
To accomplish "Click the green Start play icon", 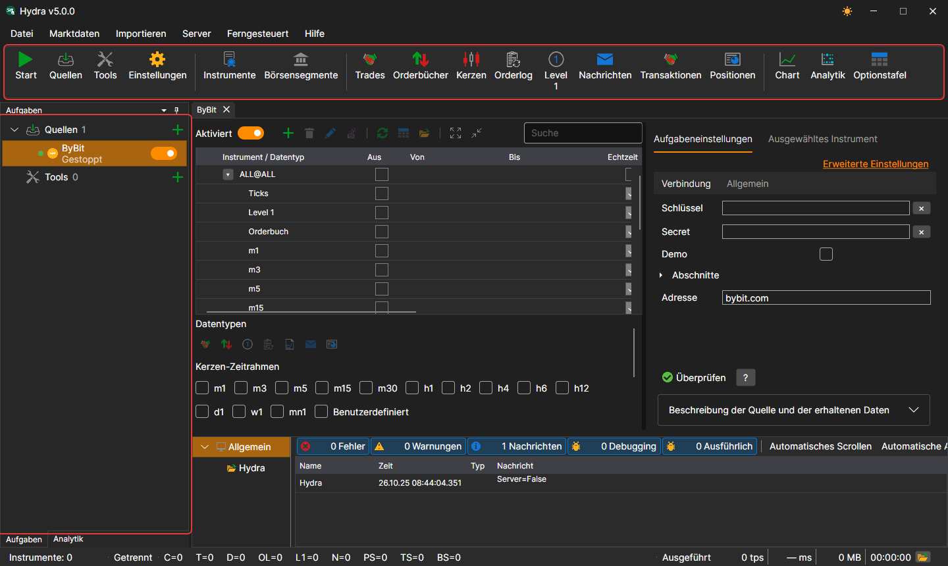I will point(26,60).
